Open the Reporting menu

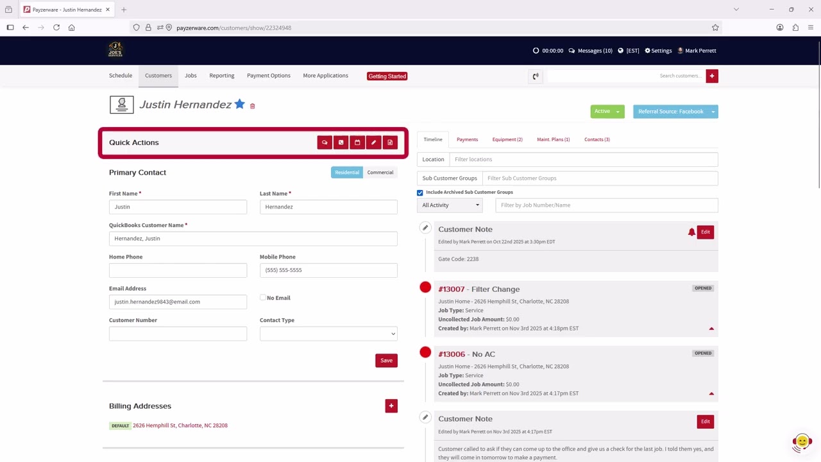click(x=222, y=76)
